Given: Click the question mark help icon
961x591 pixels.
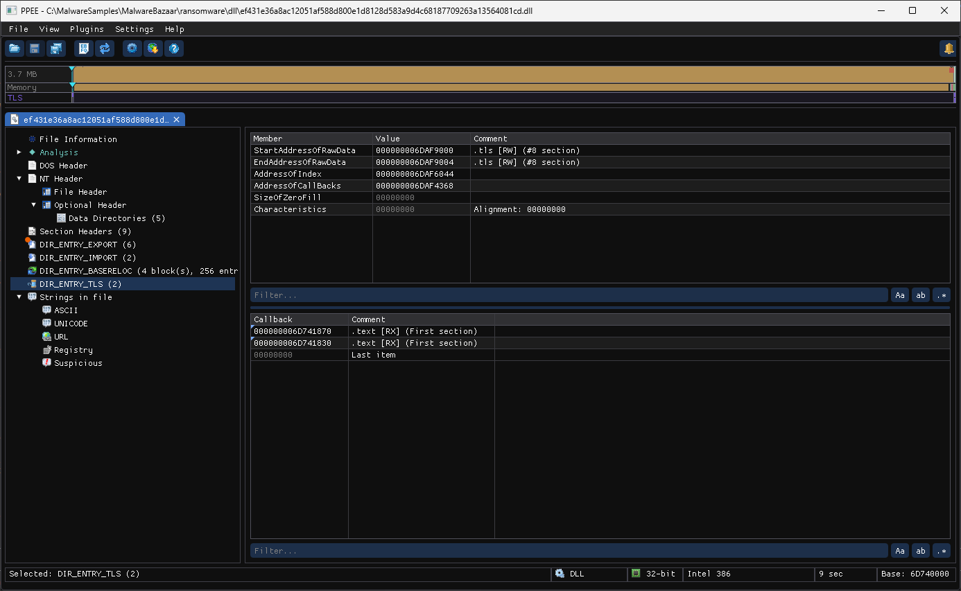Looking at the screenshot, I should coord(174,48).
